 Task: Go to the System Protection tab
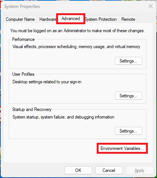click(101, 19)
